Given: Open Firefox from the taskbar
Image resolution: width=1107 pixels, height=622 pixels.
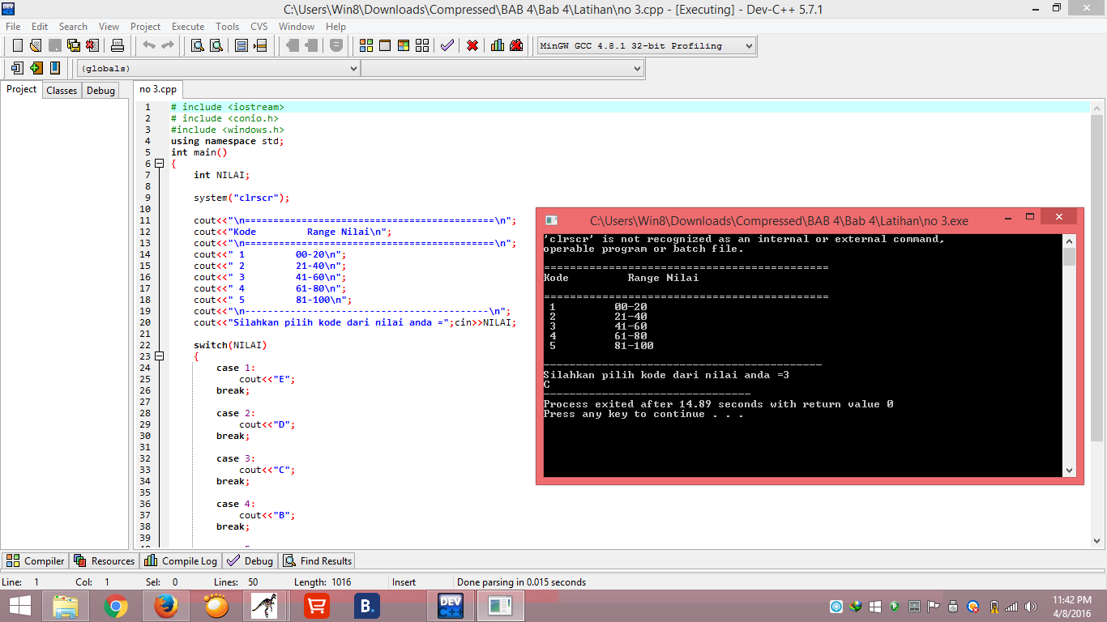Looking at the screenshot, I should click(x=166, y=607).
